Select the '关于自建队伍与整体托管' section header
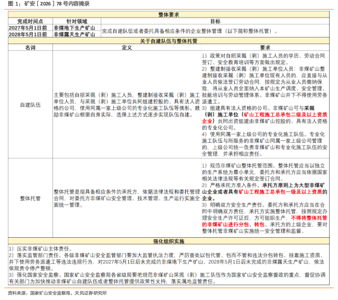Viewport: 338px width, 300px height. click(169, 41)
